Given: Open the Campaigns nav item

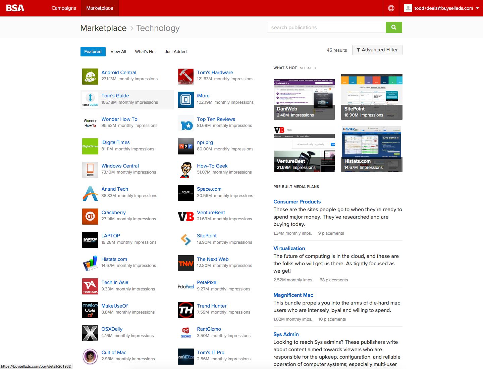Looking at the screenshot, I should click(x=64, y=8).
